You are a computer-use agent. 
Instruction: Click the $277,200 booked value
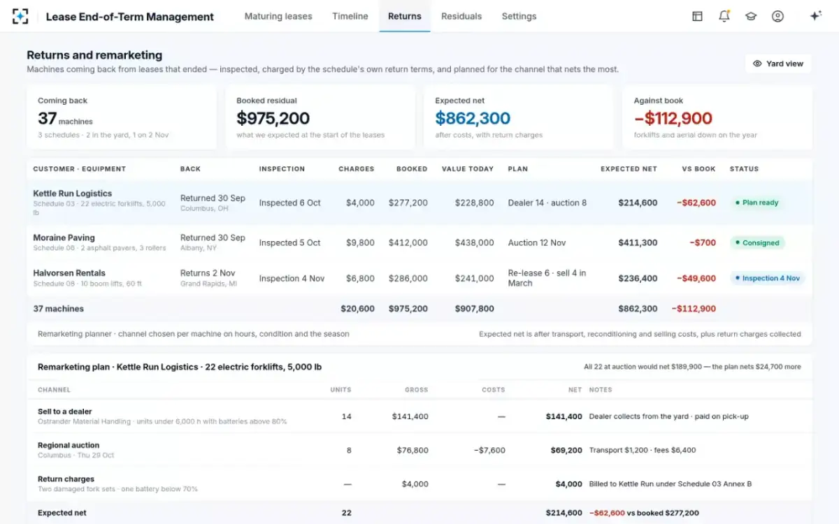[408, 203]
